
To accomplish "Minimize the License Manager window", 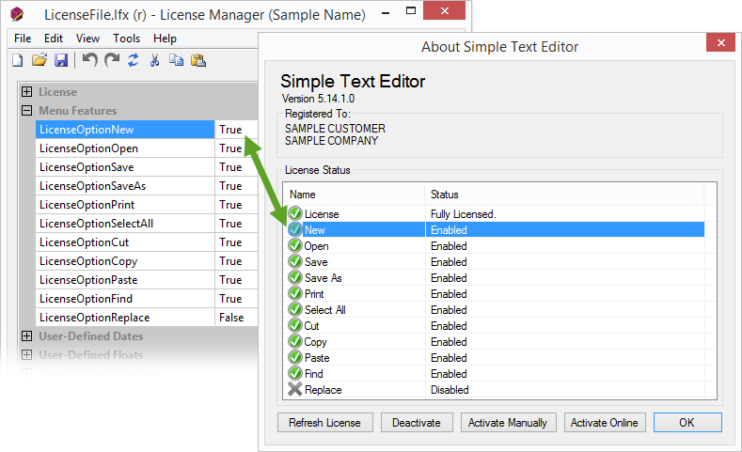I will pos(386,12).
